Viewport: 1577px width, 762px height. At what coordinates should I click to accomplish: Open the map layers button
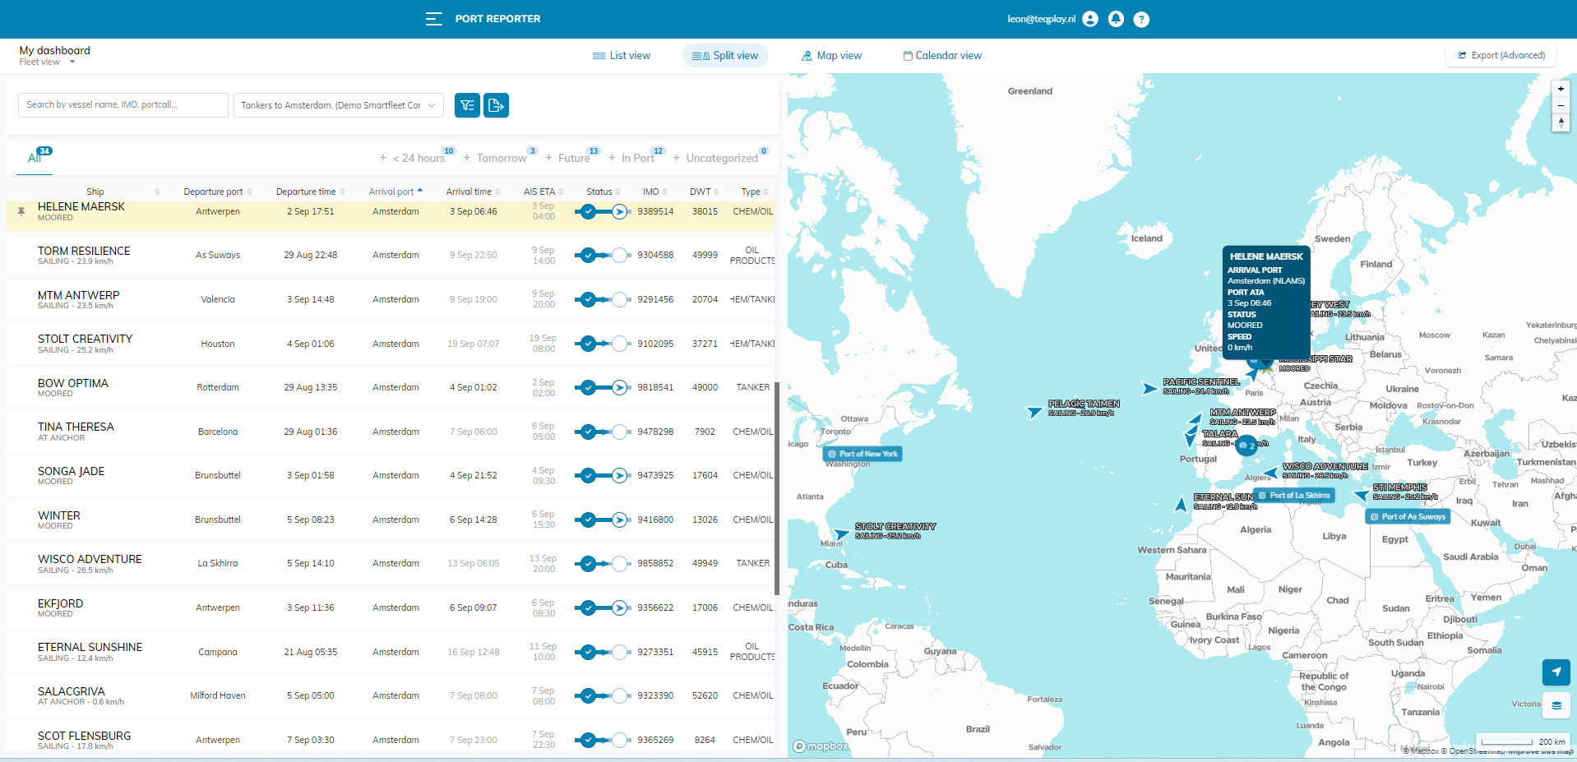point(1556,705)
